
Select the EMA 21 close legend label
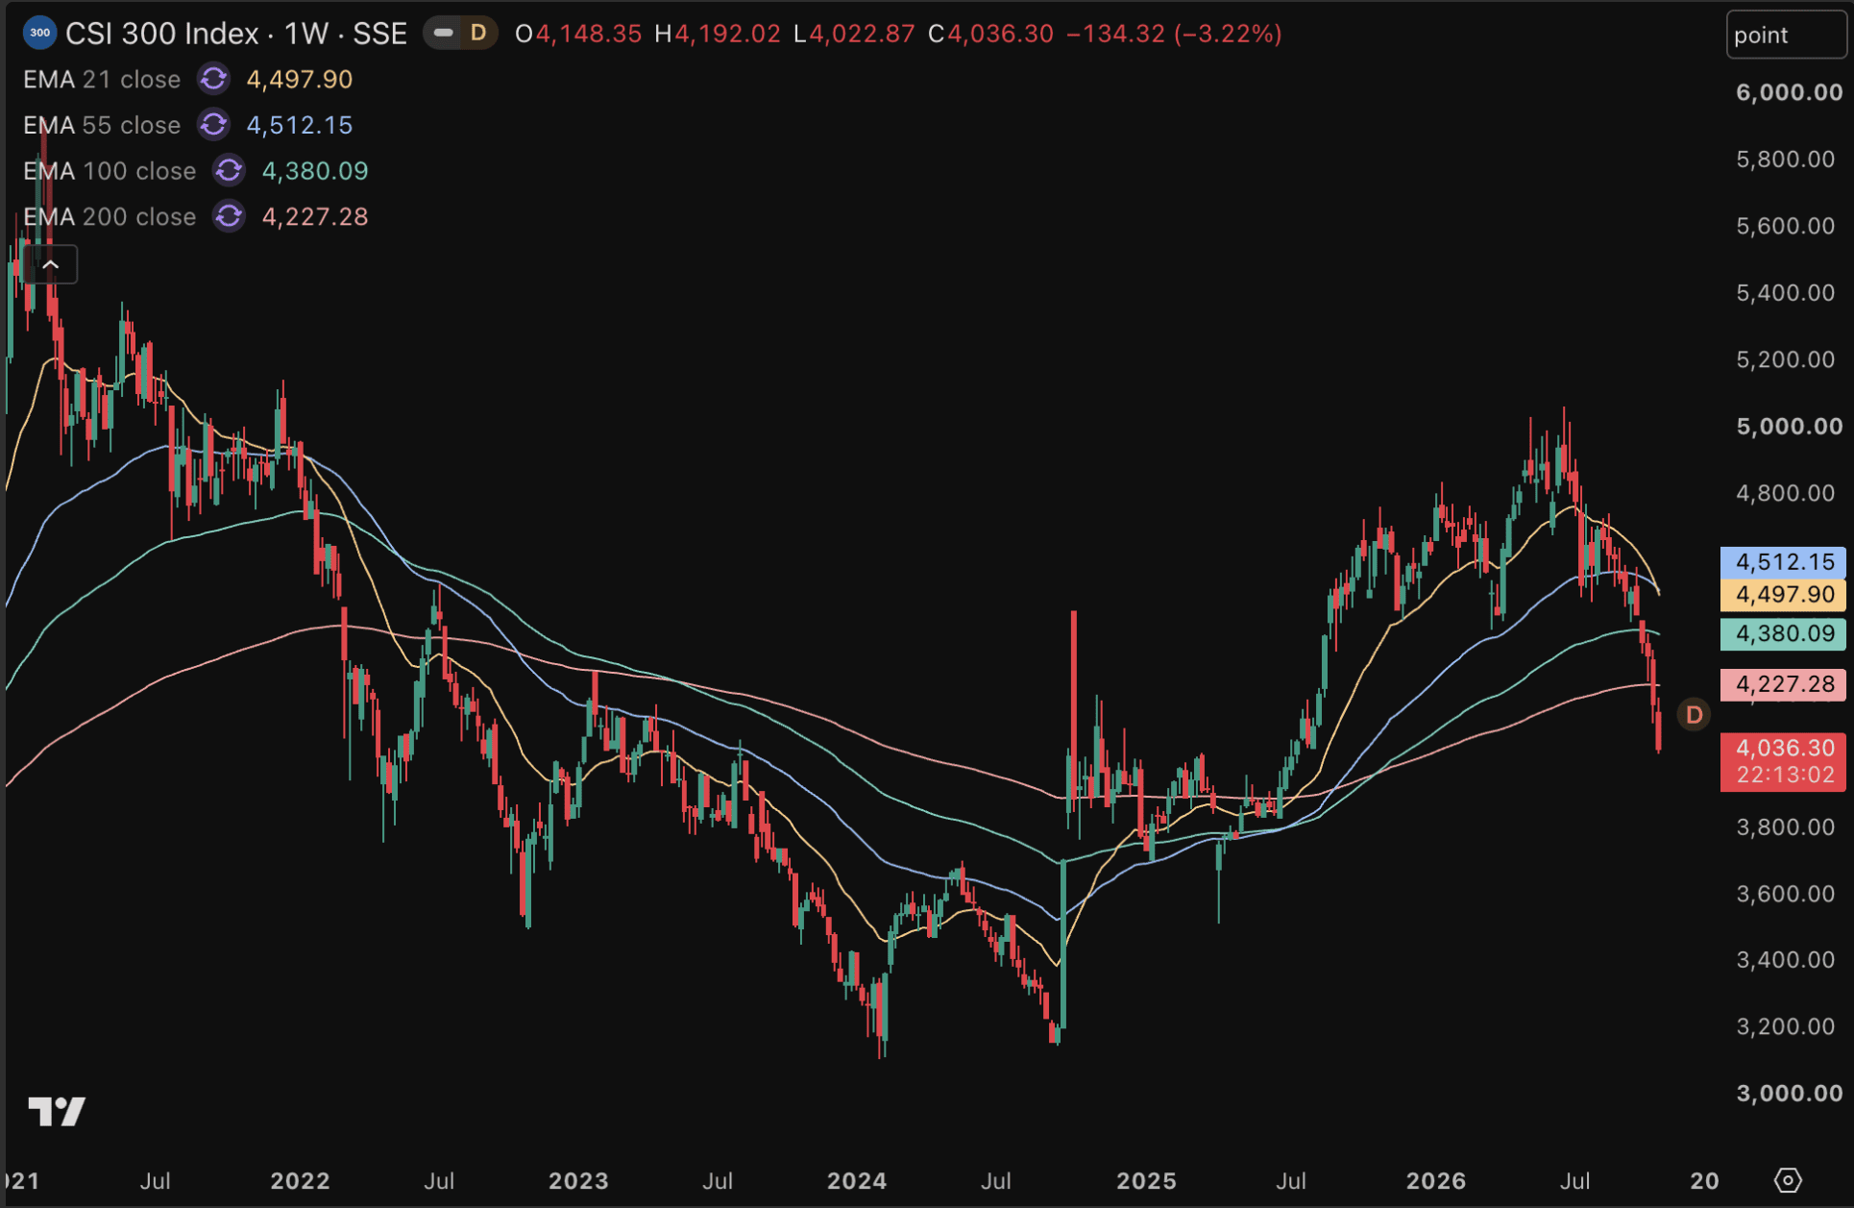[x=102, y=79]
